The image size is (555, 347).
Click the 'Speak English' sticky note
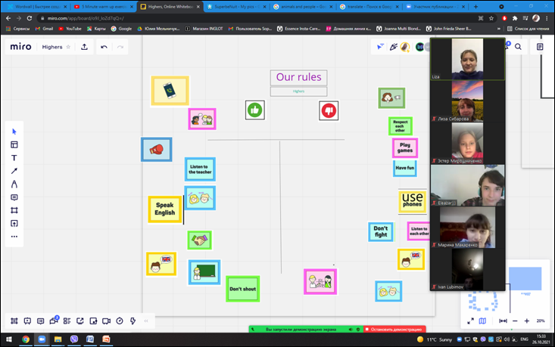[x=165, y=209]
